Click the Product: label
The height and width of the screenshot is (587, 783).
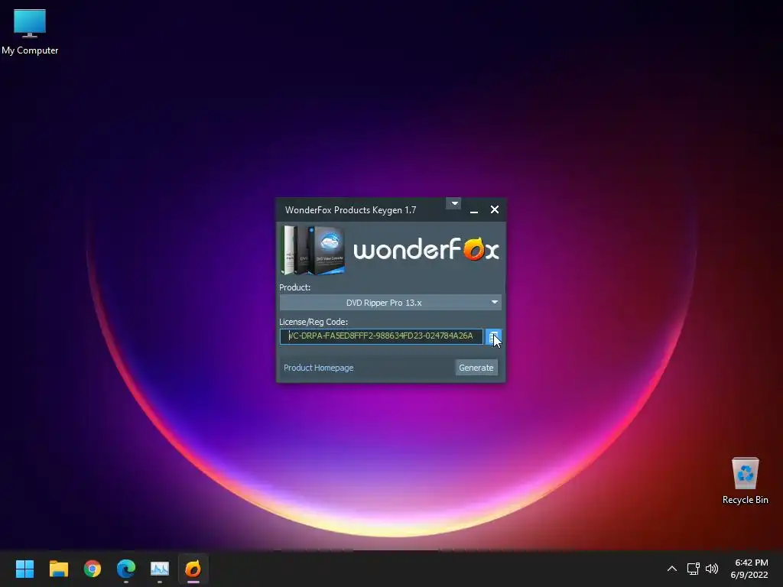(294, 287)
